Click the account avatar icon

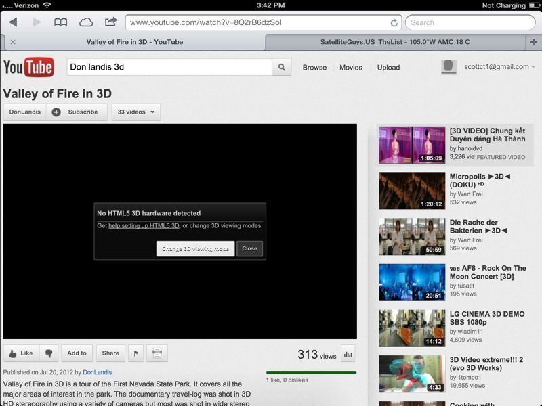(449, 67)
